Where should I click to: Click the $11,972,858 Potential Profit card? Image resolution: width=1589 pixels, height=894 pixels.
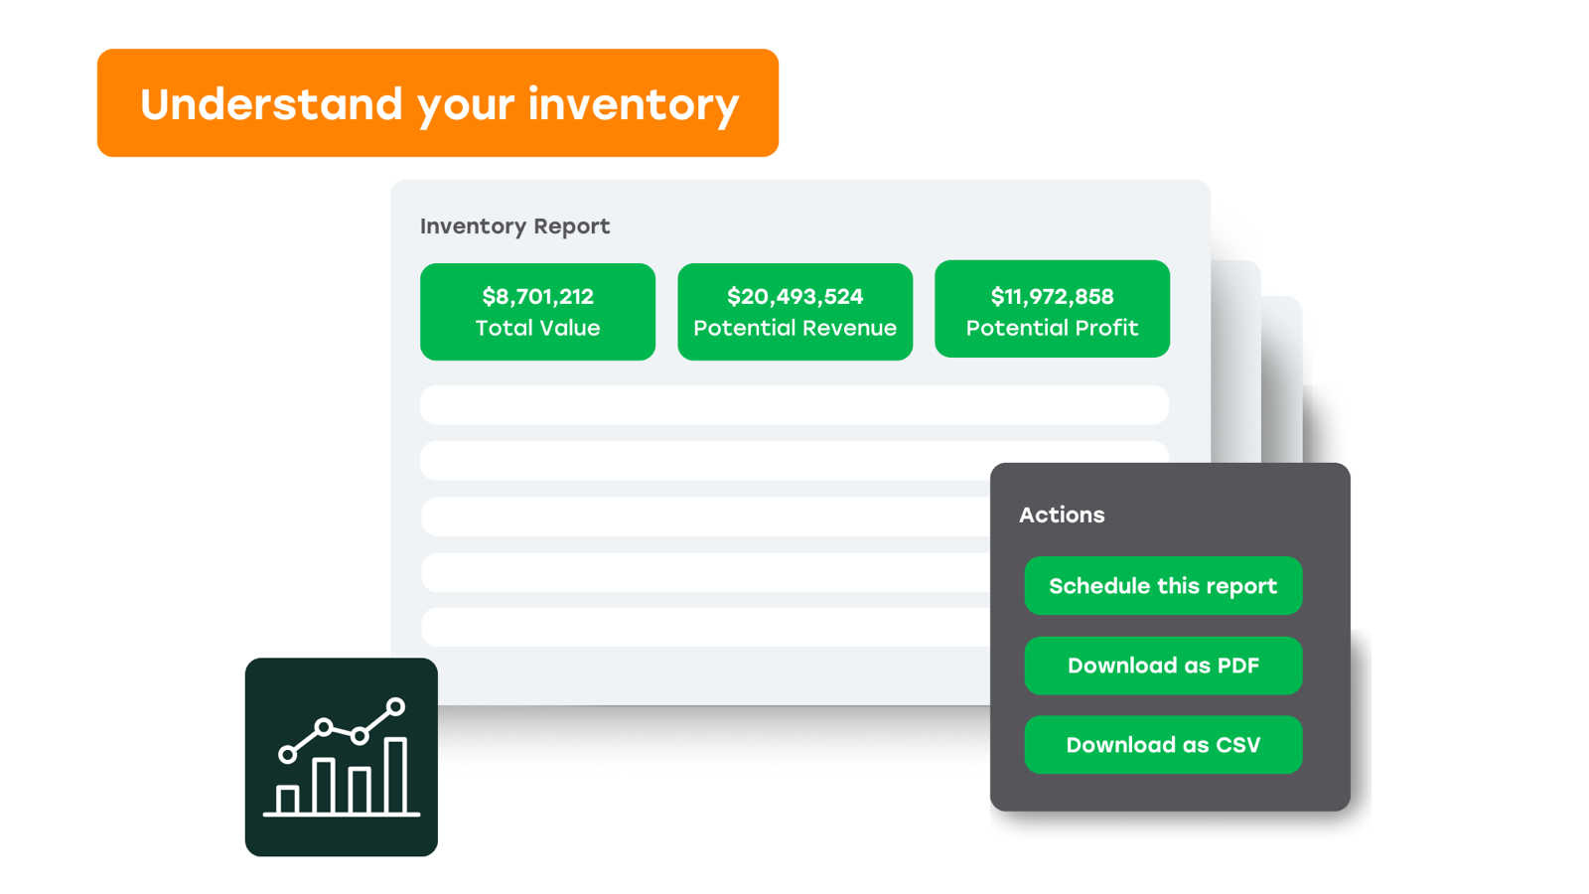coord(1052,309)
